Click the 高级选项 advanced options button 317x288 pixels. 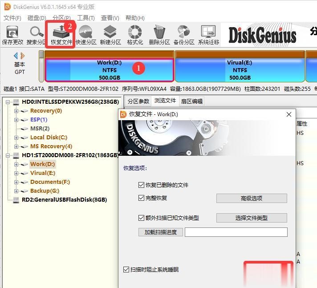click(252, 198)
